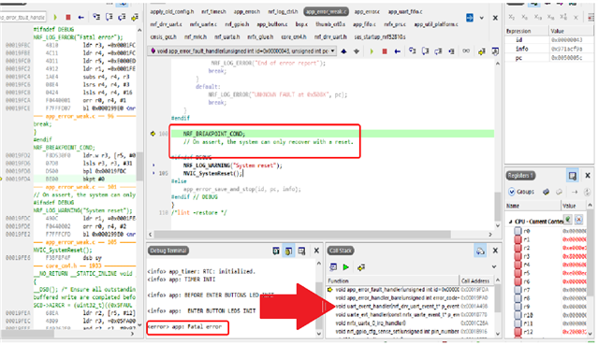Click first icon in Debug Terminal header
This screenshot has height=345, width=598.
pyautogui.click(x=276, y=251)
